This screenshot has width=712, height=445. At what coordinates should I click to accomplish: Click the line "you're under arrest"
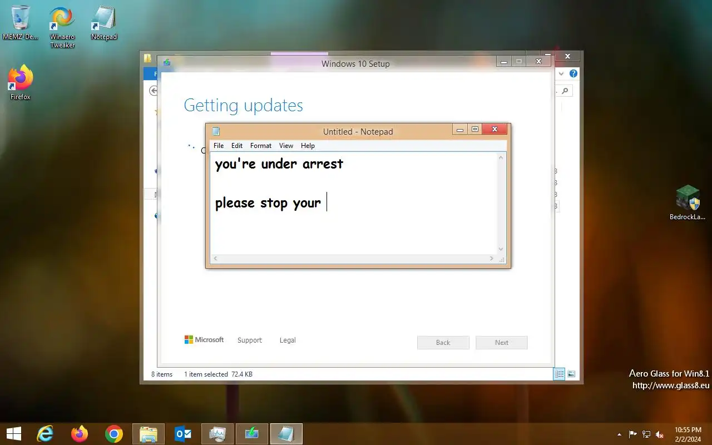279,164
